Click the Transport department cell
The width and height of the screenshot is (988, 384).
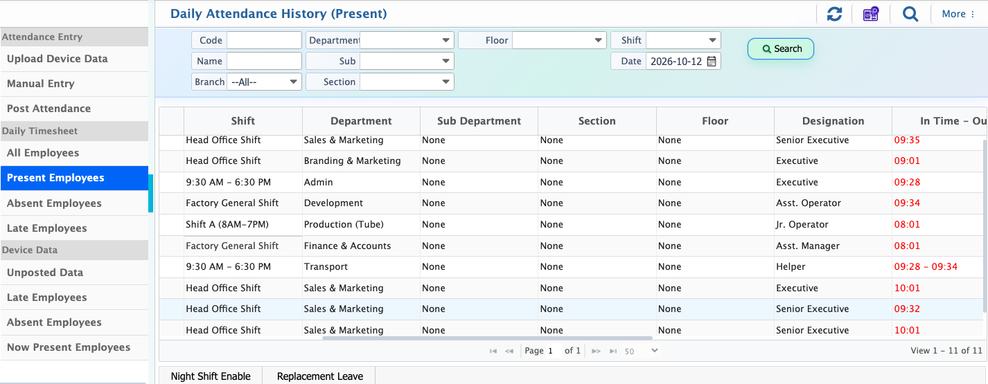click(361, 267)
